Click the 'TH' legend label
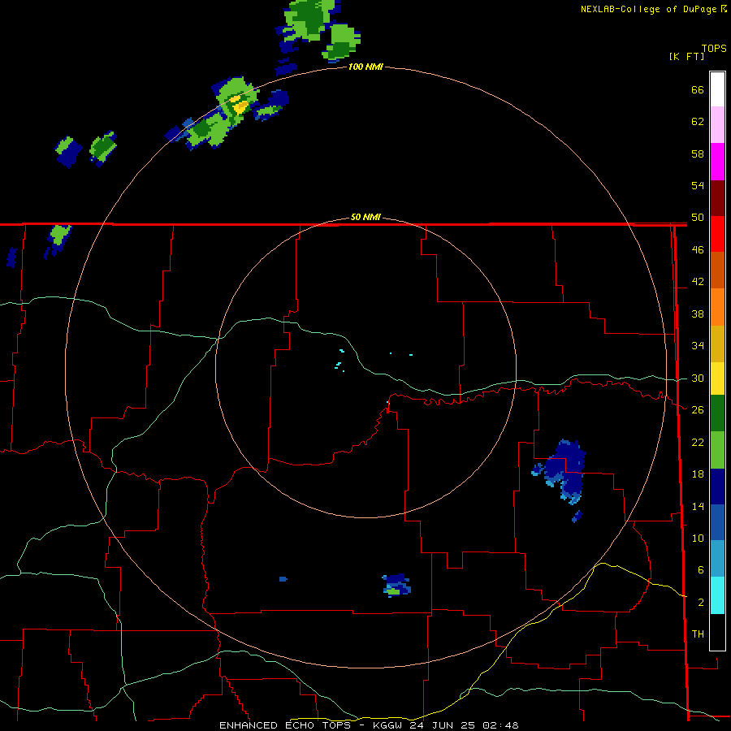Screen dimensions: 731x731 [698, 634]
